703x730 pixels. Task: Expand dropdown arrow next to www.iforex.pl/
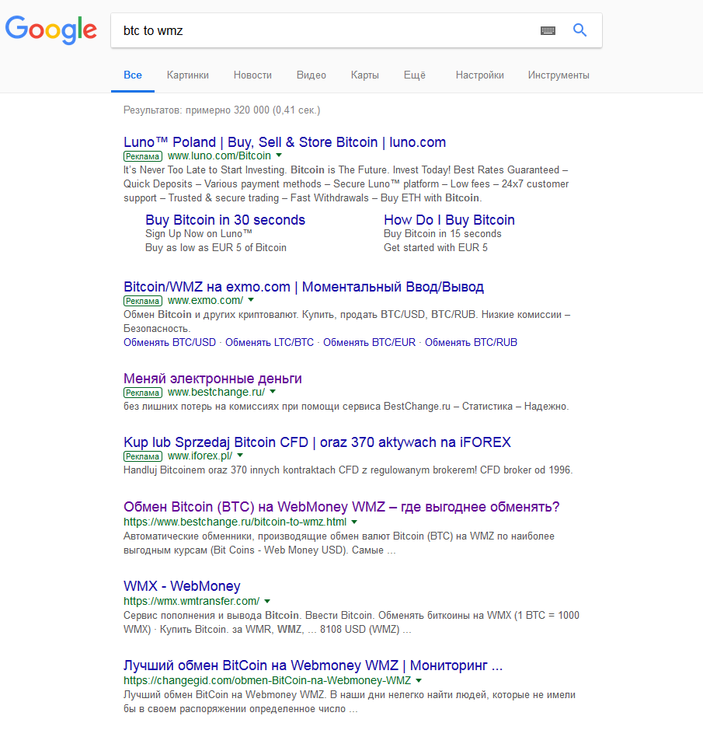click(x=240, y=456)
